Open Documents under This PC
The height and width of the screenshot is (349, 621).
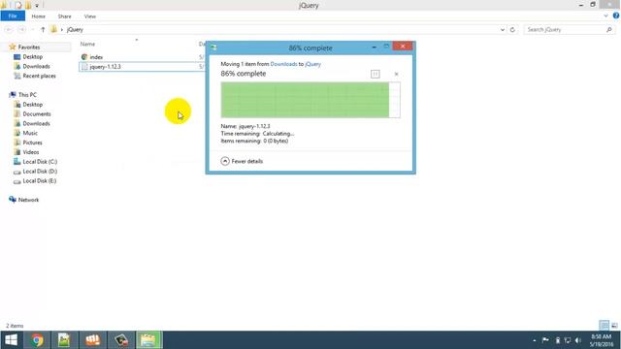37,114
